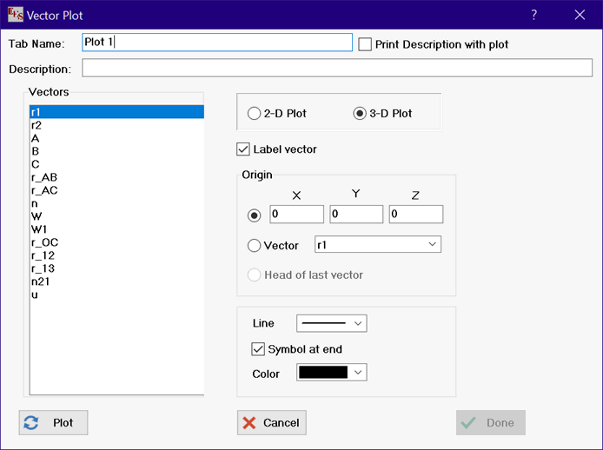Viewport: 603px width, 450px height.
Task: Enable Print Description with plot checkbox
Action: pos(366,44)
